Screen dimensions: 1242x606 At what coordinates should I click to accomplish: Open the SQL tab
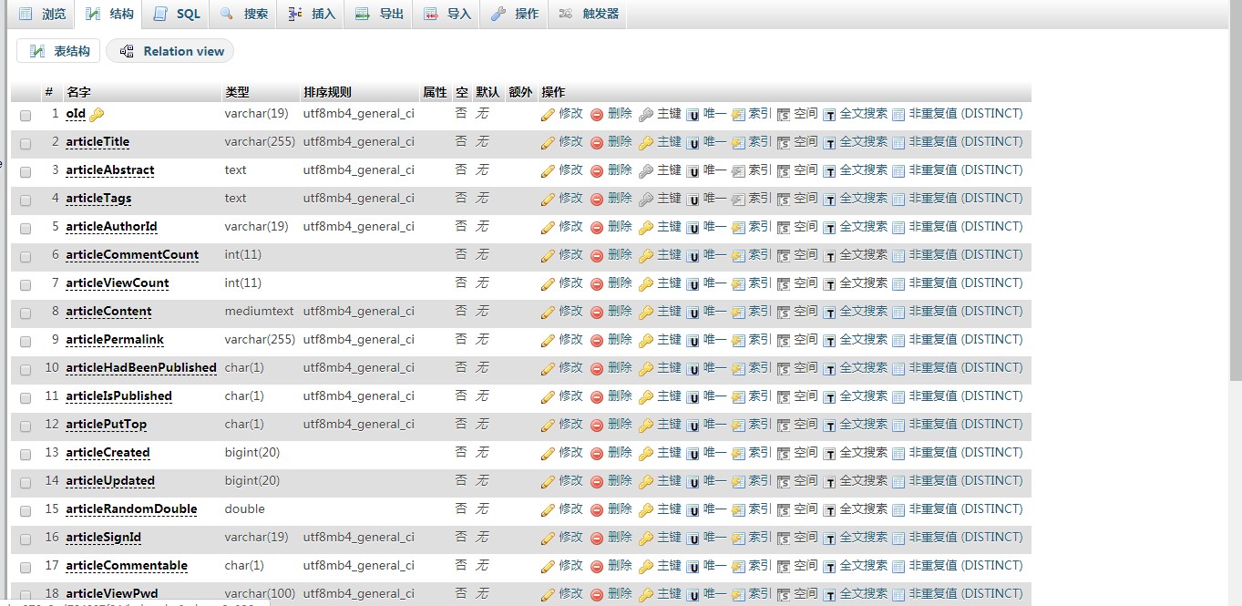click(178, 14)
